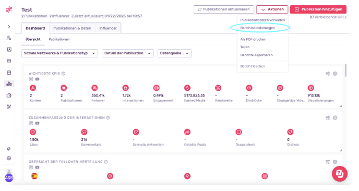Open Soziale Netzwerke & Publikationstyp dropdown

pos(59,53)
